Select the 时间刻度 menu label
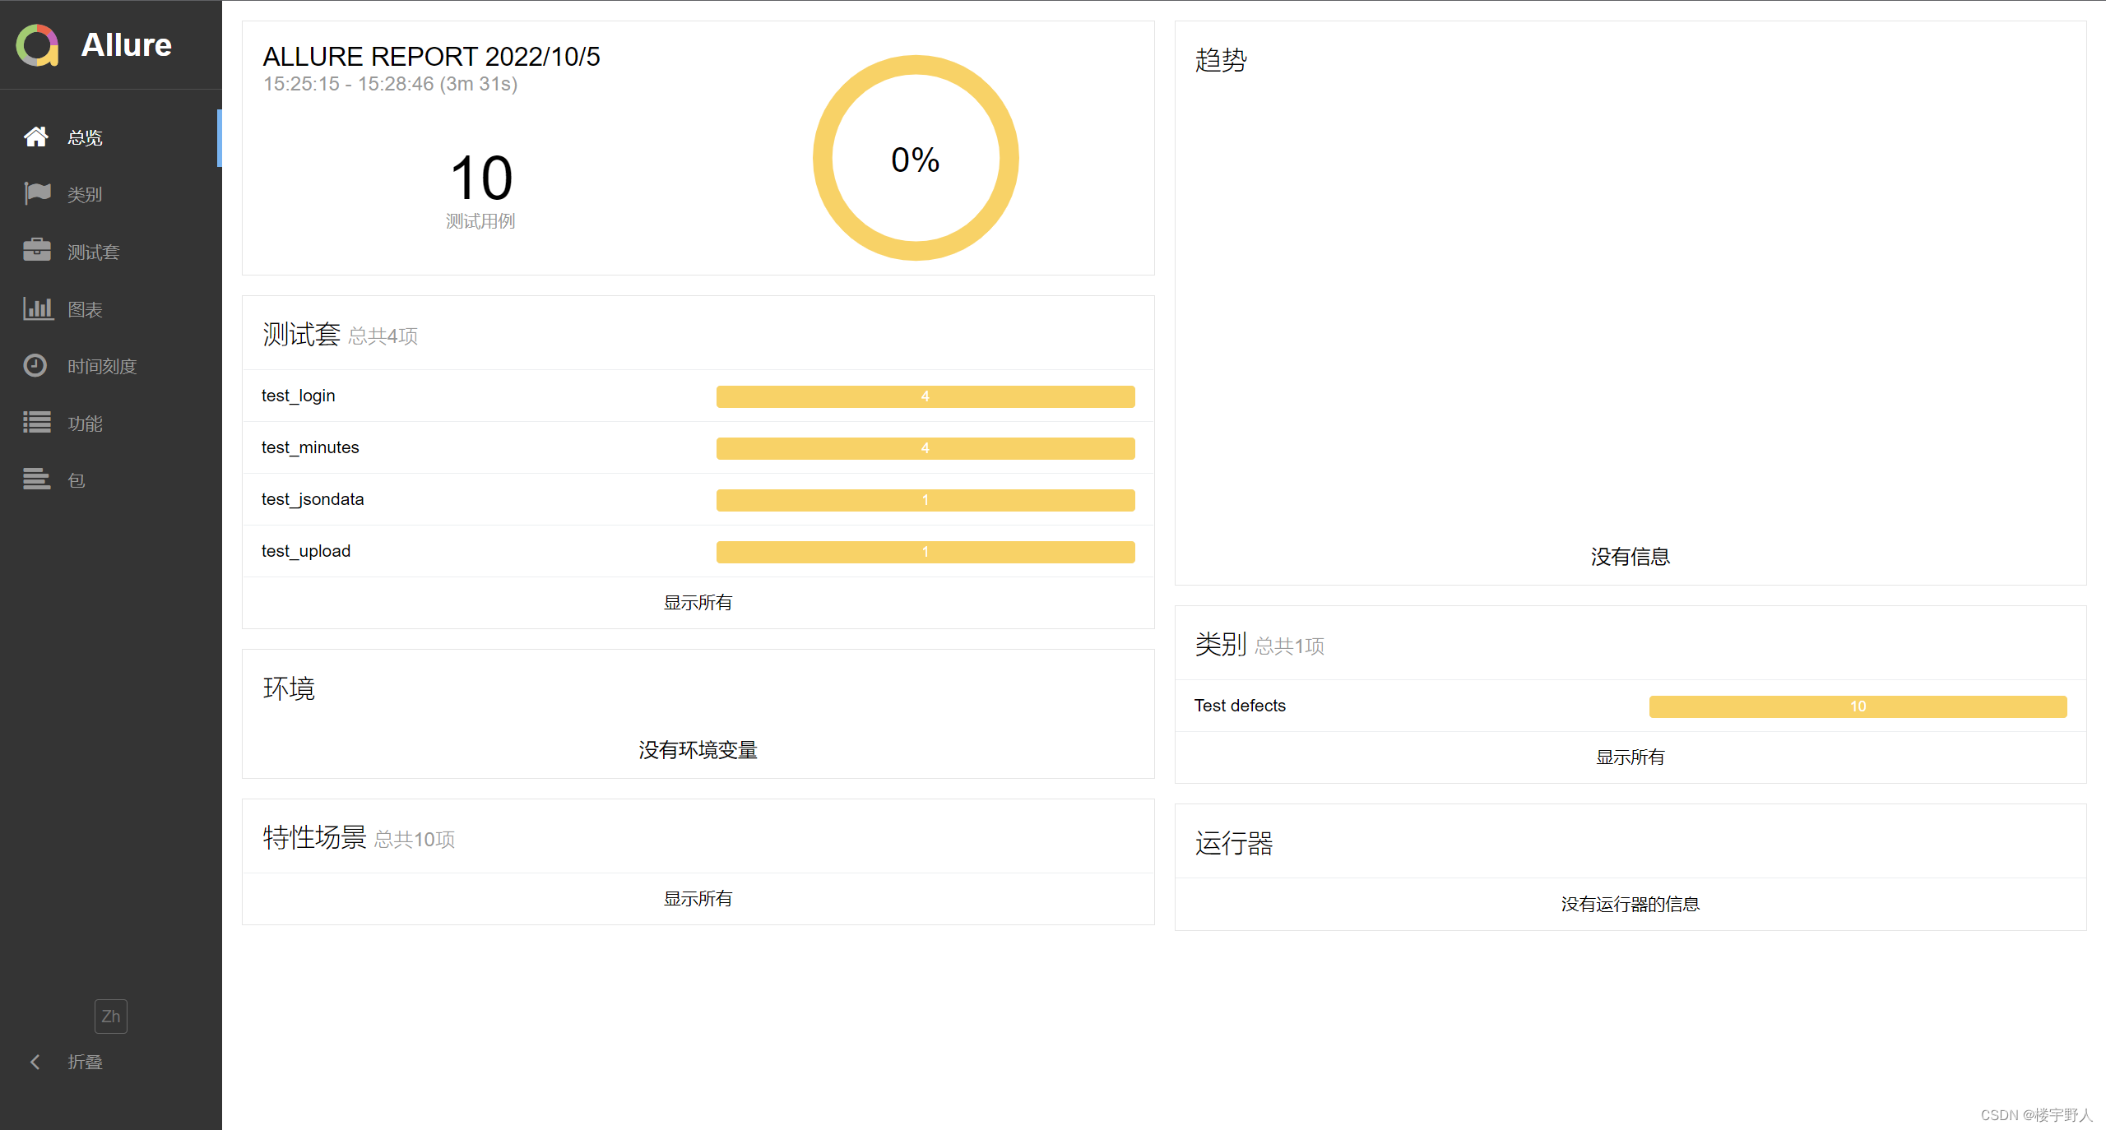Viewport: 2106px width, 1130px height. click(102, 367)
